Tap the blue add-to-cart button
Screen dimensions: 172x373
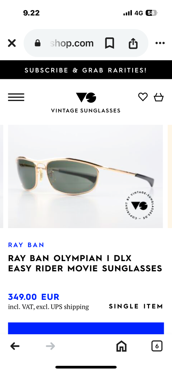tap(86, 329)
